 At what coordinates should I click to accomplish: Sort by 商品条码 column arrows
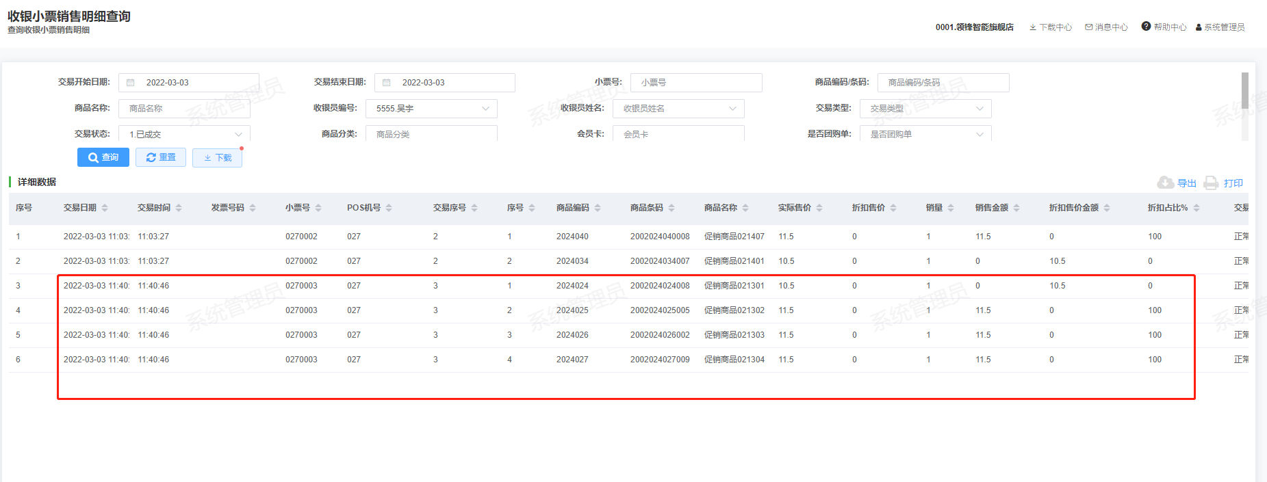pyautogui.click(x=671, y=208)
